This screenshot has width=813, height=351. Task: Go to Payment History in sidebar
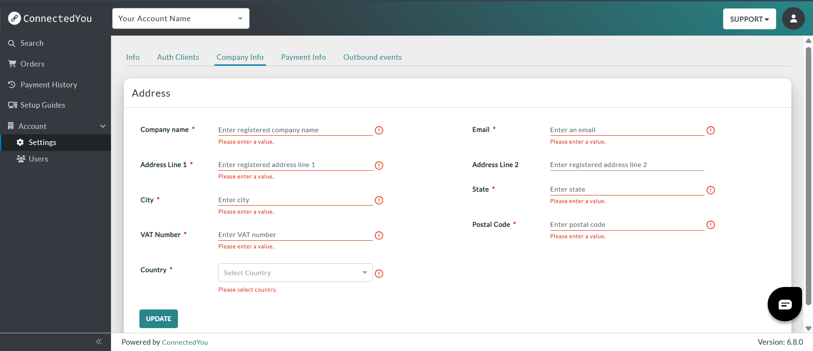pyautogui.click(x=49, y=85)
